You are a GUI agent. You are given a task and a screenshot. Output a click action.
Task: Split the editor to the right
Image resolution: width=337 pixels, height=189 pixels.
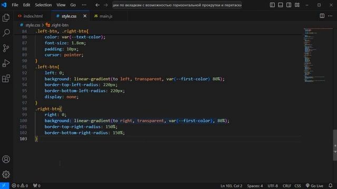coord(322,16)
